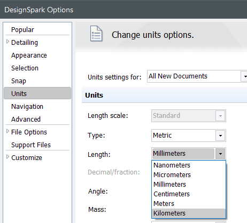Select the Detailing category
This screenshot has height=223, width=247.
25,43
